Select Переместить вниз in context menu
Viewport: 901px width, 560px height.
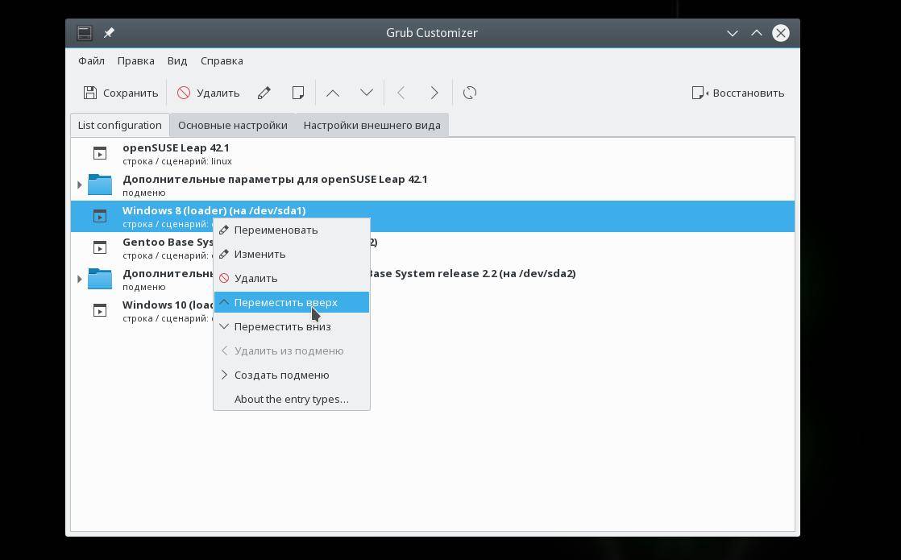[x=282, y=326]
